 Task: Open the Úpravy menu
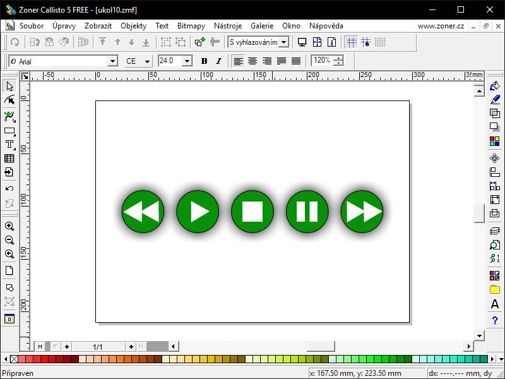coord(64,26)
